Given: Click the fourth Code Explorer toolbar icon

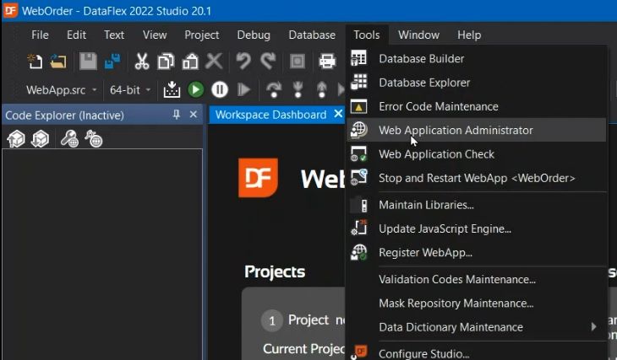Looking at the screenshot, I should 94,138.
